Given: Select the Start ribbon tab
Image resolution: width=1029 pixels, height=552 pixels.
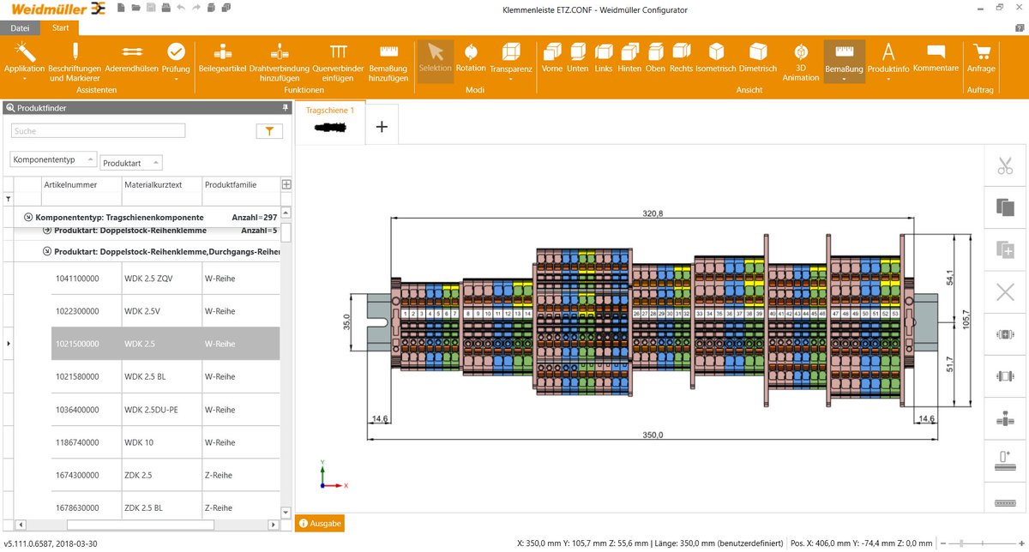Looking at the screenshot, I should click(60, 27).
